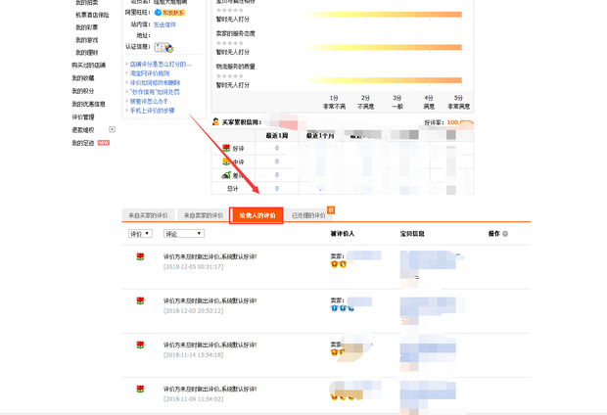This screenshot has height=415, width=607.
Task: Open 退款维权 in sidebar
Action: (83, 130)
